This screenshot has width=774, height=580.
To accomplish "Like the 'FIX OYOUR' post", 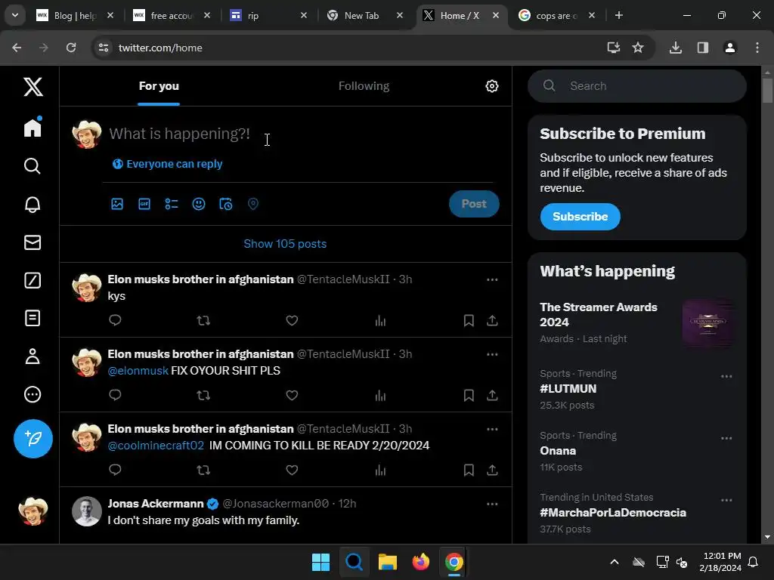I will [292, 396].
